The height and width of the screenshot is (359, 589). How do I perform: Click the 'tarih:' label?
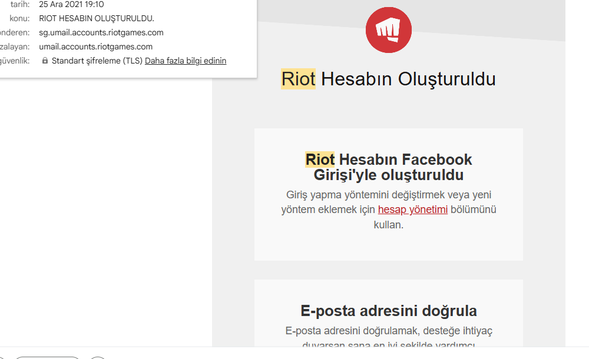pyautogui.click(x=20, y=5)
